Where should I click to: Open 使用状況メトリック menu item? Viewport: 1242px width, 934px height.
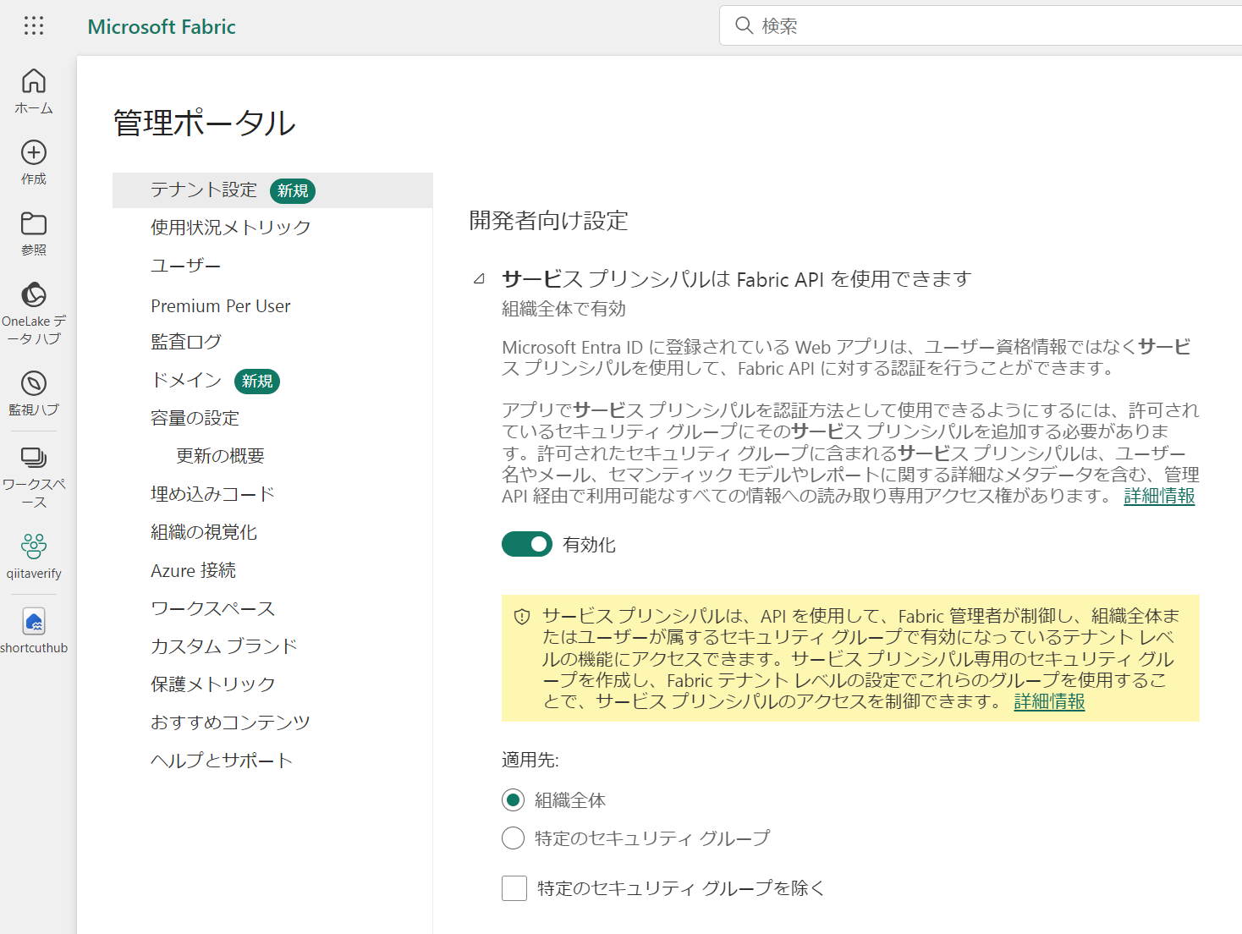[x=231, y=228]
